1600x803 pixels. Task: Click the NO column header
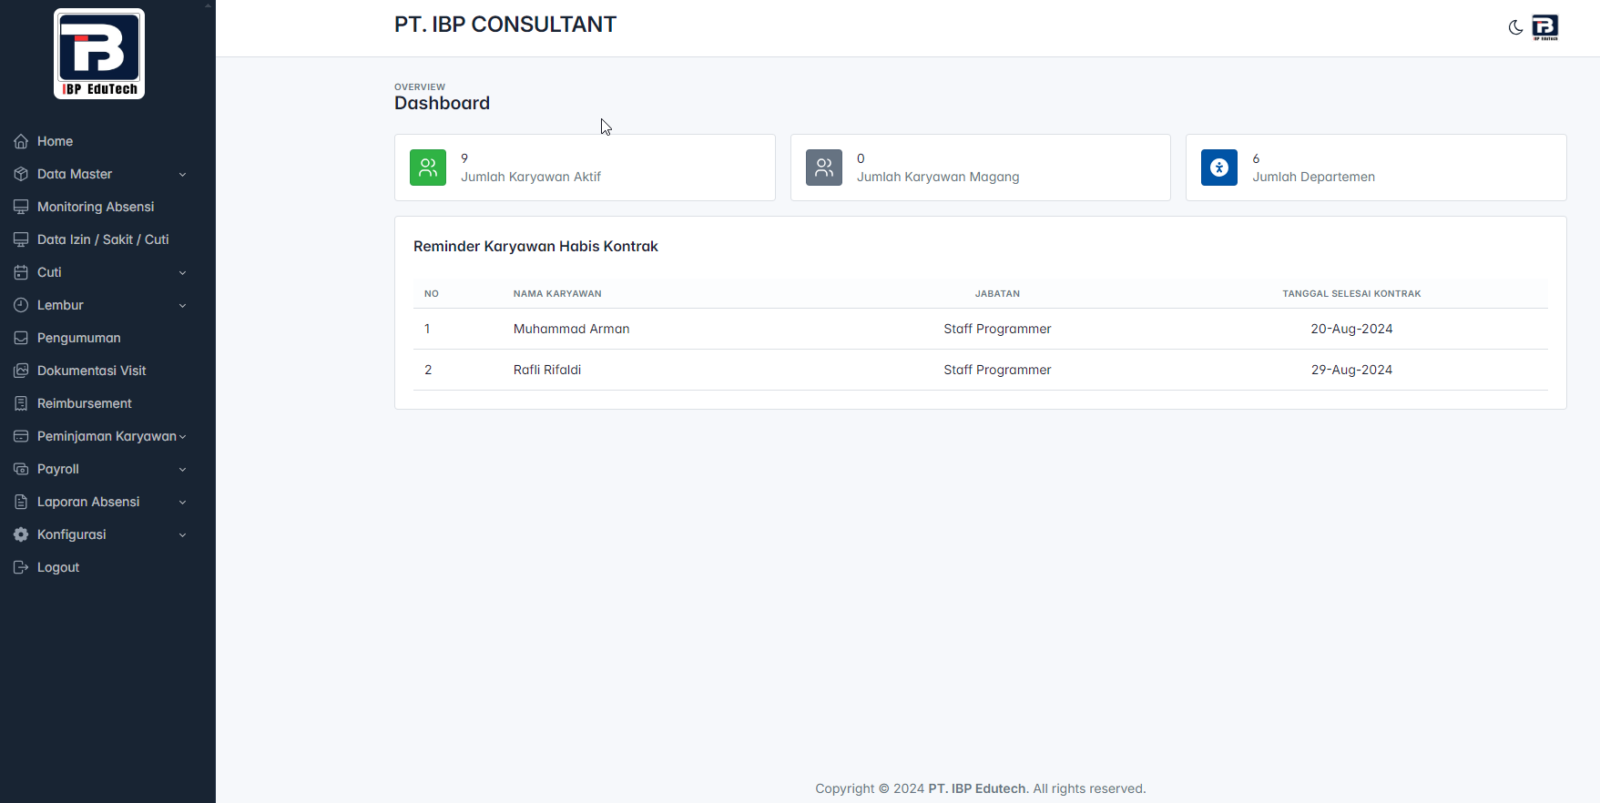click(x=432, y=294)
